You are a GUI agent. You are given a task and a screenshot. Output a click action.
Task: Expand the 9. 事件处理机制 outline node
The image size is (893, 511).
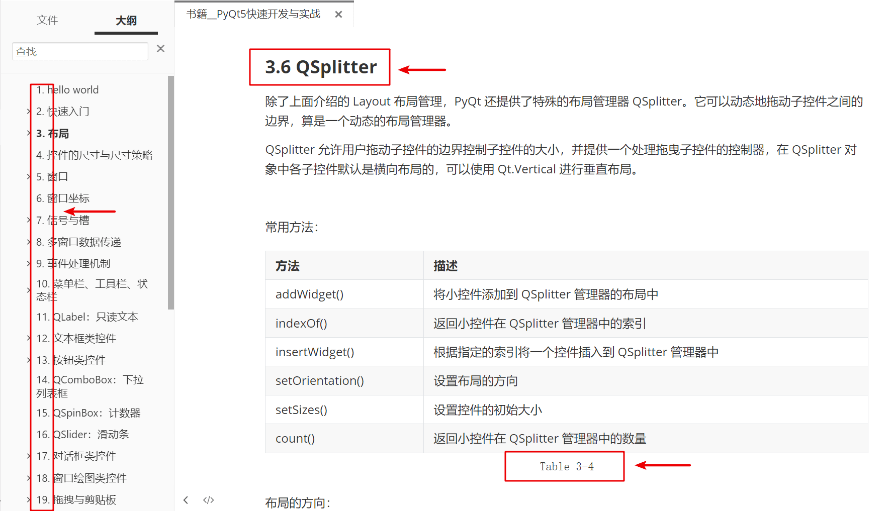(x=29, y=263)
